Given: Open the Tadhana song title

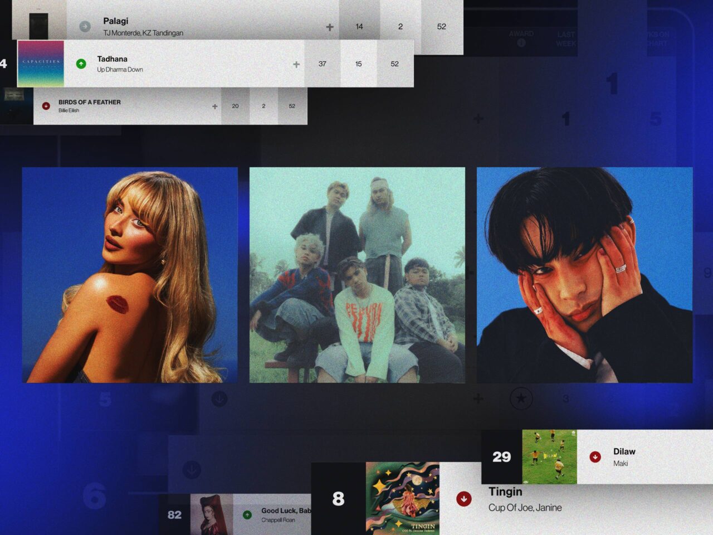Looking at the screenshot, I should [x=112, y=59].
